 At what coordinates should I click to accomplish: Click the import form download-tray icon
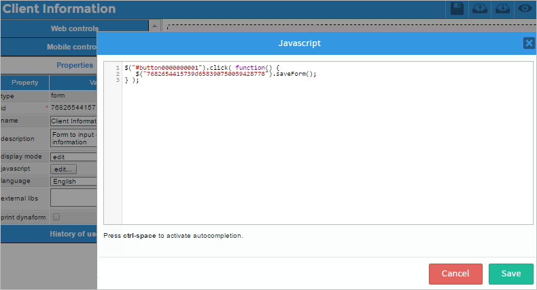[502, 9]
